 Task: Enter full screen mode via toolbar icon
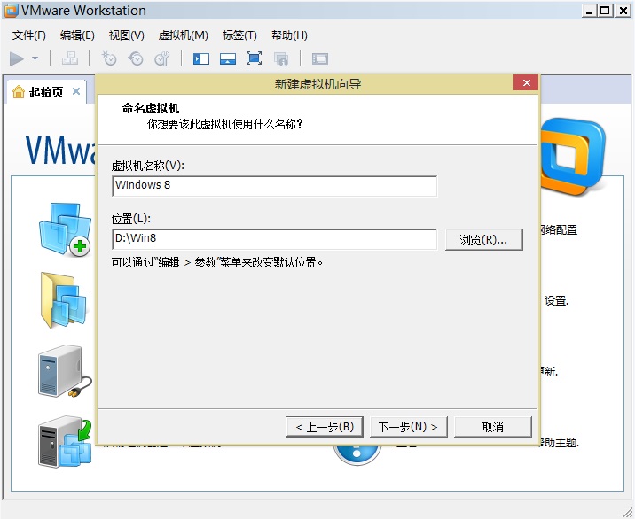point(254,58)
